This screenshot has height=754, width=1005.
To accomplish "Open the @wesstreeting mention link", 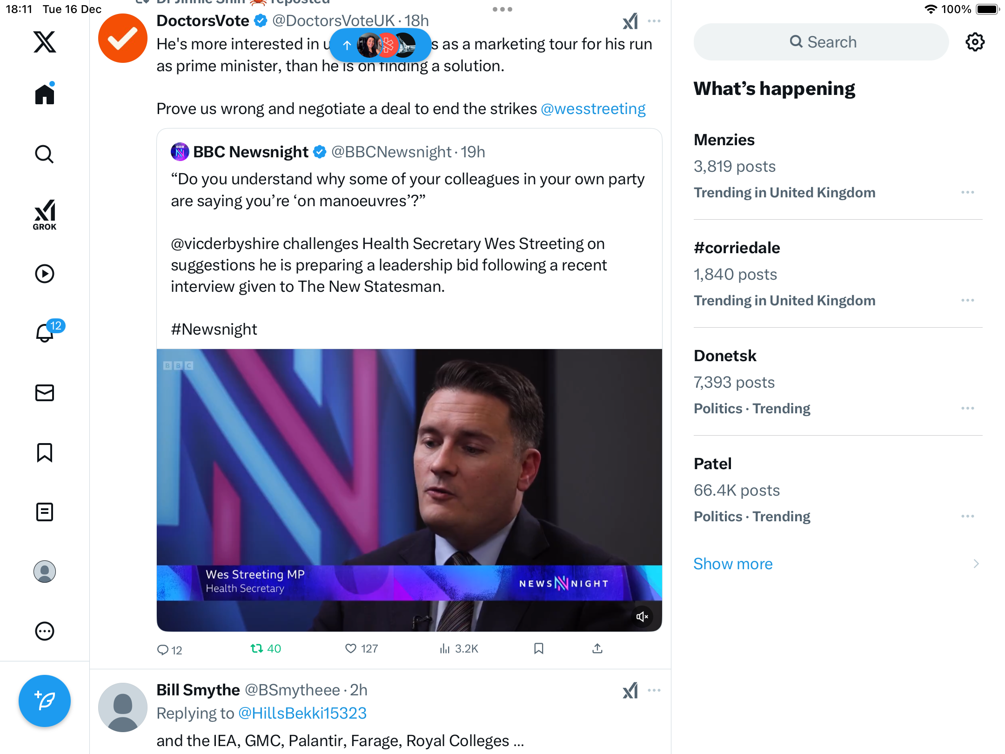I will click(593, 108).
